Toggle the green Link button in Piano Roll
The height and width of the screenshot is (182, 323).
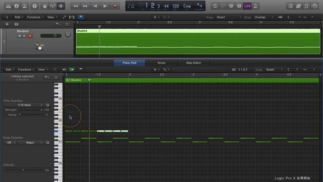coord(72,70)
